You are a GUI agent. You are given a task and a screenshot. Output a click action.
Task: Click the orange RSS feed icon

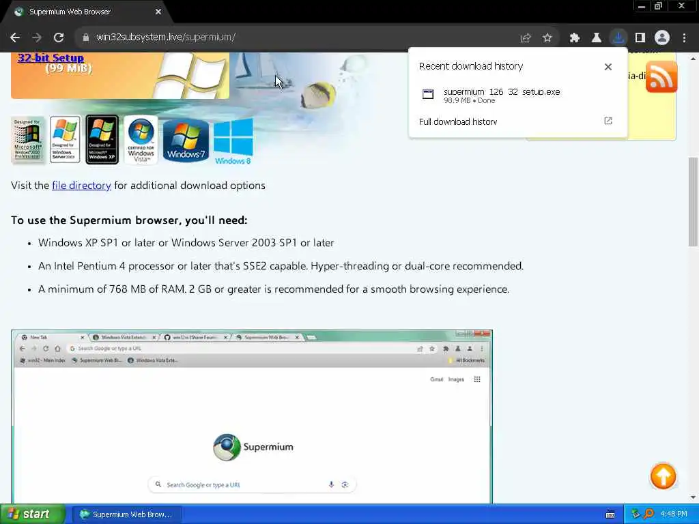661,77
